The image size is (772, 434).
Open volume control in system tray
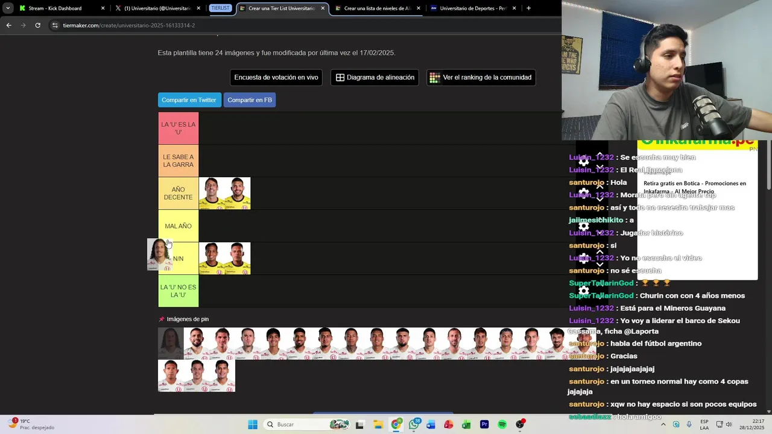pyautogui.click(x=729, y=424)
